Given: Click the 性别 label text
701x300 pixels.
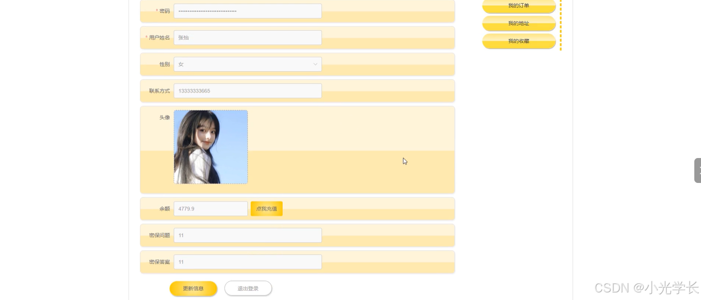Looking at the screenshot, I should pos(165,65).
